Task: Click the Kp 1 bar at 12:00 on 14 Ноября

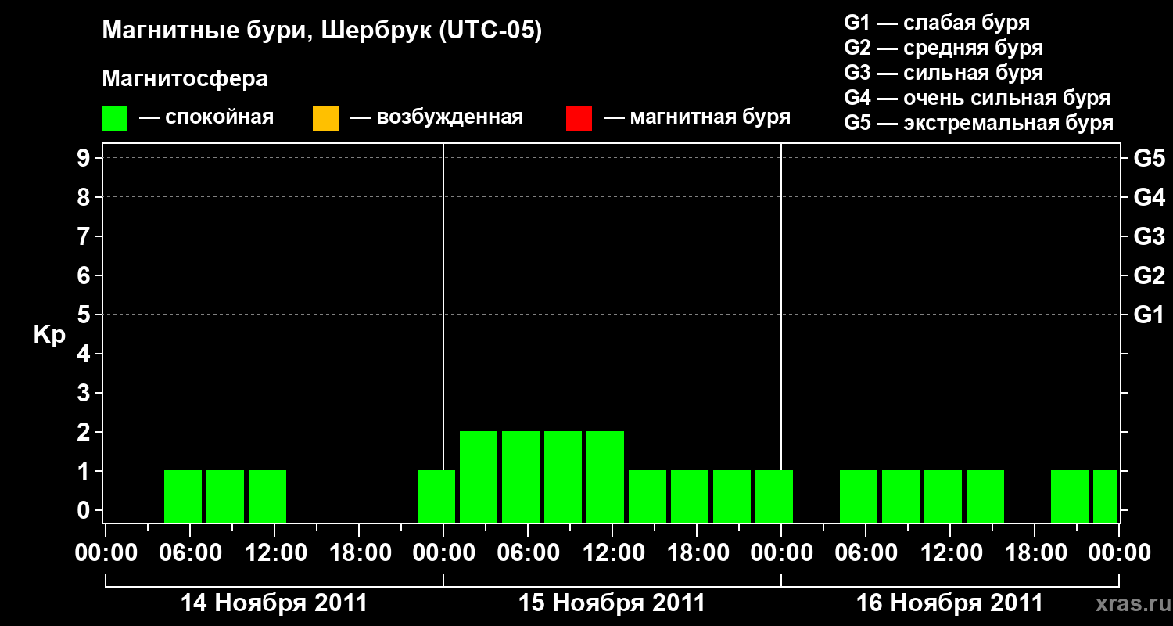Action: point(267,496)
